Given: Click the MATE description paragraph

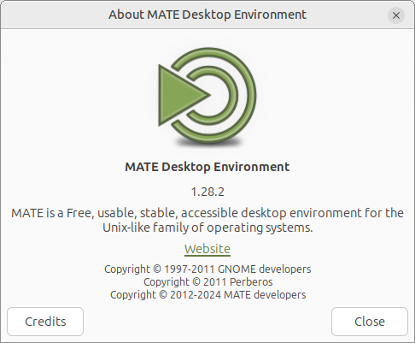Looking at the screenshot, I should [x=207, y=221].
